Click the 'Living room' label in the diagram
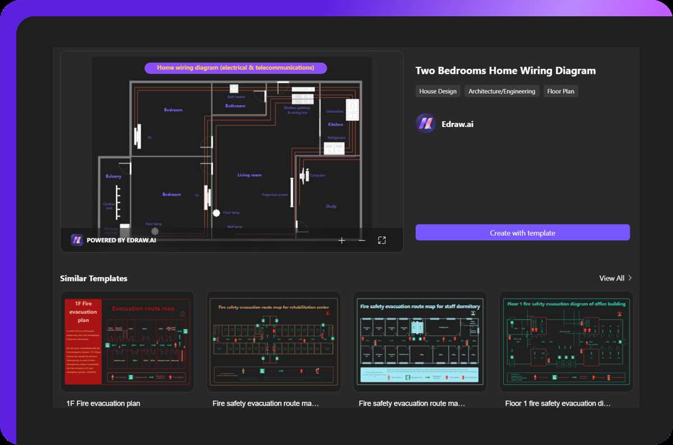Screen dimensions: 673x445 tap(250, 175)
